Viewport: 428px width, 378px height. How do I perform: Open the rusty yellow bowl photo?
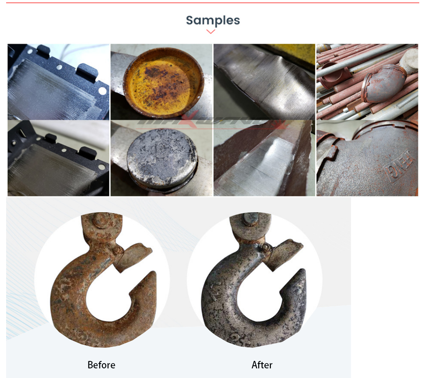click(x=161, y=82)
